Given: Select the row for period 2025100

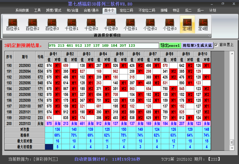Looking at the screenshot, I should pyautogui.click(x=108, y=106).
